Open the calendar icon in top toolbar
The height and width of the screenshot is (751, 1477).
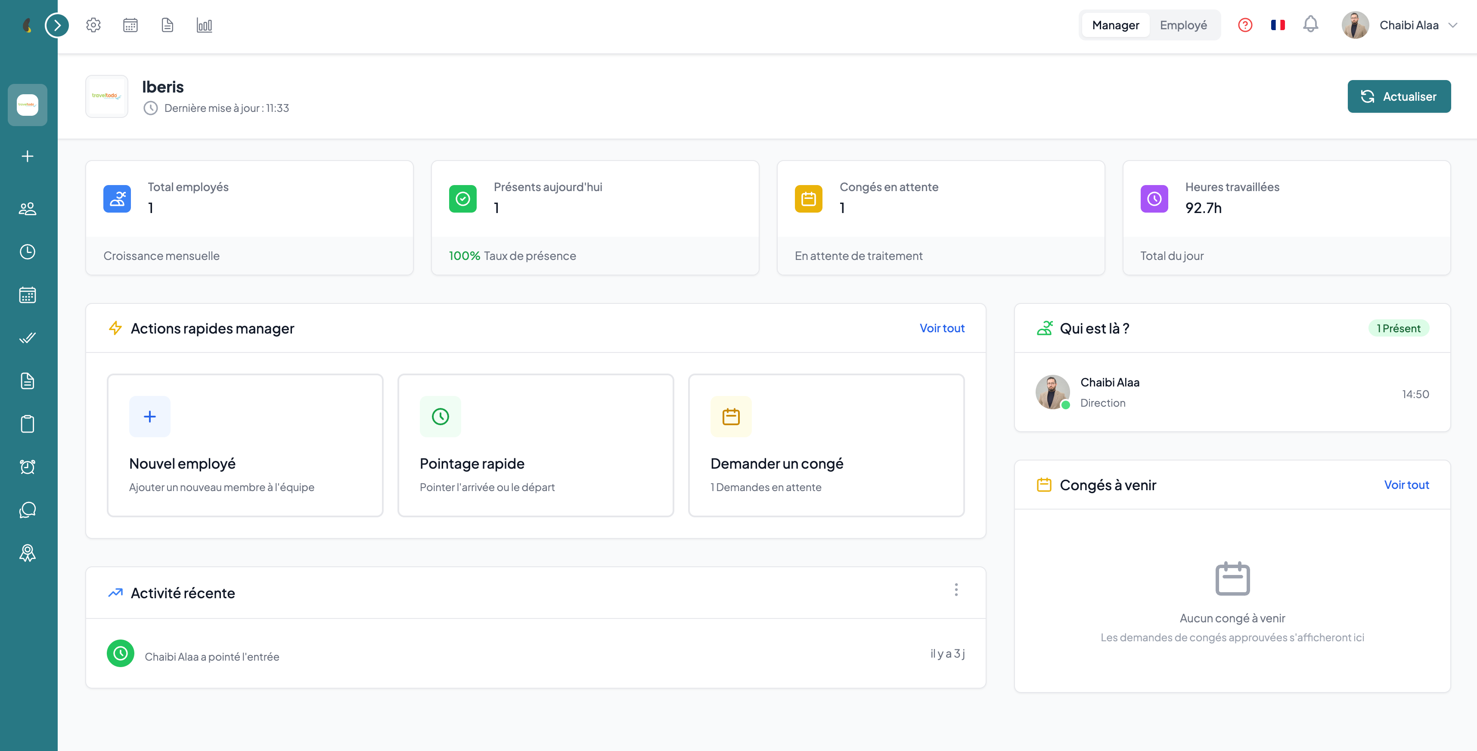tap(131, 25)
